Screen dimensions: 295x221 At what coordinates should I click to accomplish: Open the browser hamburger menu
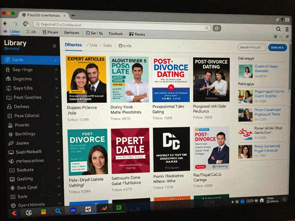[x=287, y=29]
